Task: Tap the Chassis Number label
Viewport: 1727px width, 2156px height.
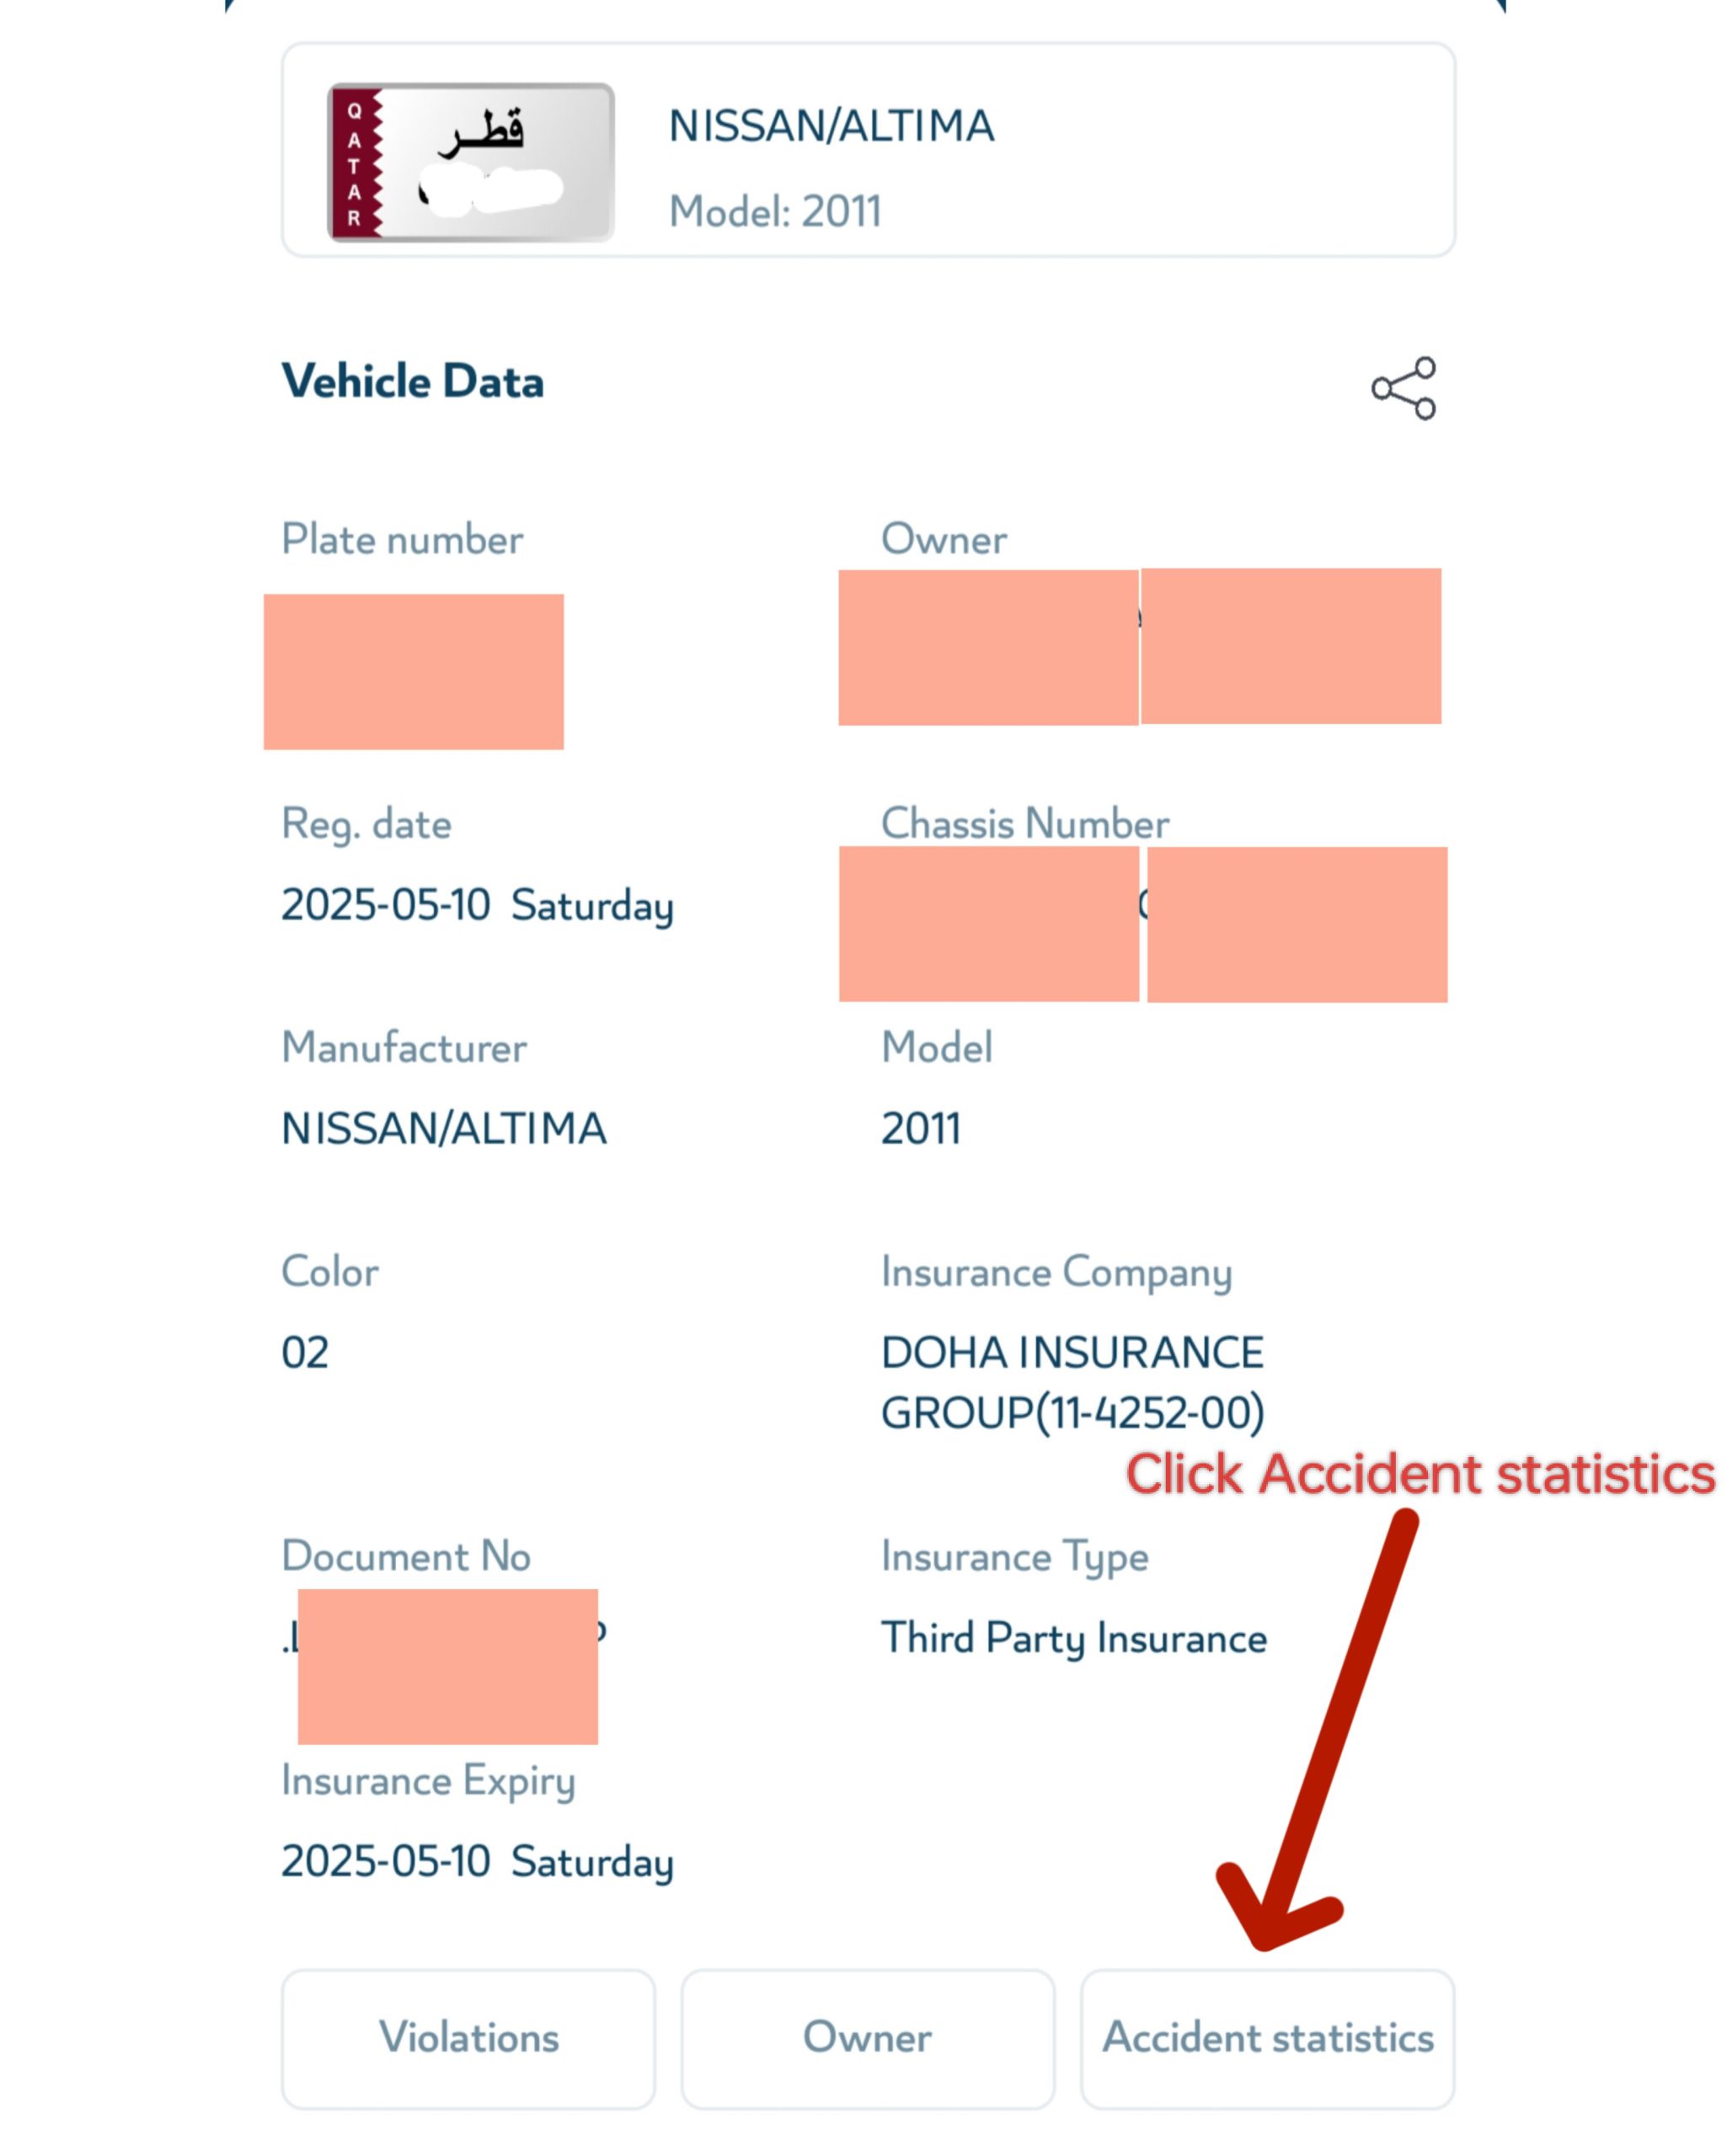Action: coord(1024,824)
